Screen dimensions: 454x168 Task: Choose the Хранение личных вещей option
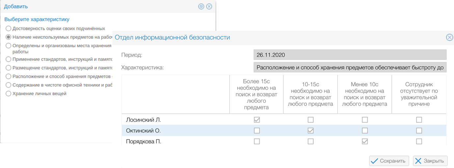click(9, 94)
